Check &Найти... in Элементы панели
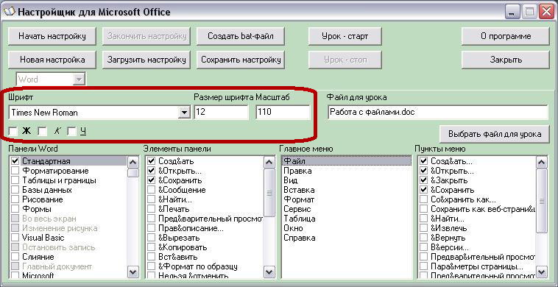Screen dimensions: 558x287 coord(151,199)
